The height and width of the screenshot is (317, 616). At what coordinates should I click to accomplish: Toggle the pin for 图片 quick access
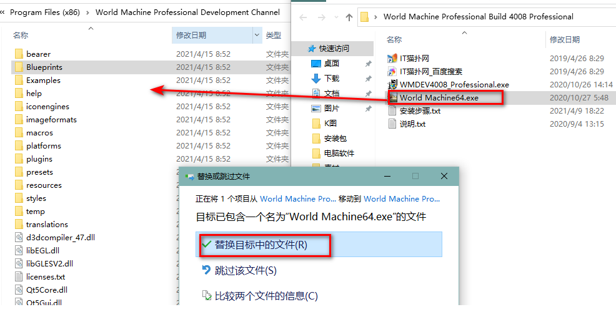click(x=368, y=109)
